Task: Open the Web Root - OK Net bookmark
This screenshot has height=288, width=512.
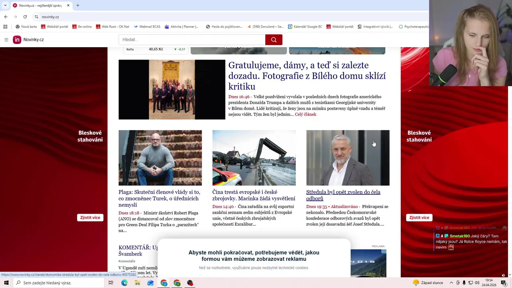Action: (112, 27)
